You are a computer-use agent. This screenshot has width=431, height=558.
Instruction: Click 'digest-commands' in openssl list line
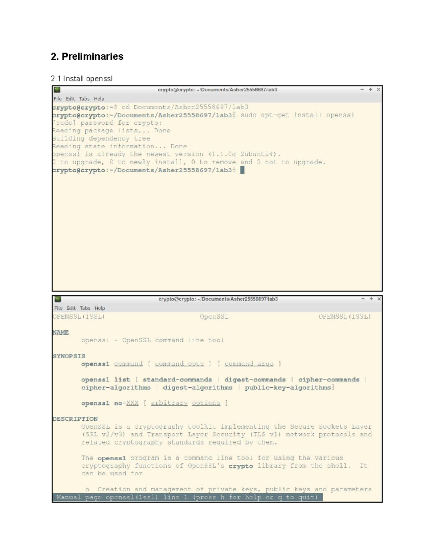pyautogui.click(x=255, y=380)
